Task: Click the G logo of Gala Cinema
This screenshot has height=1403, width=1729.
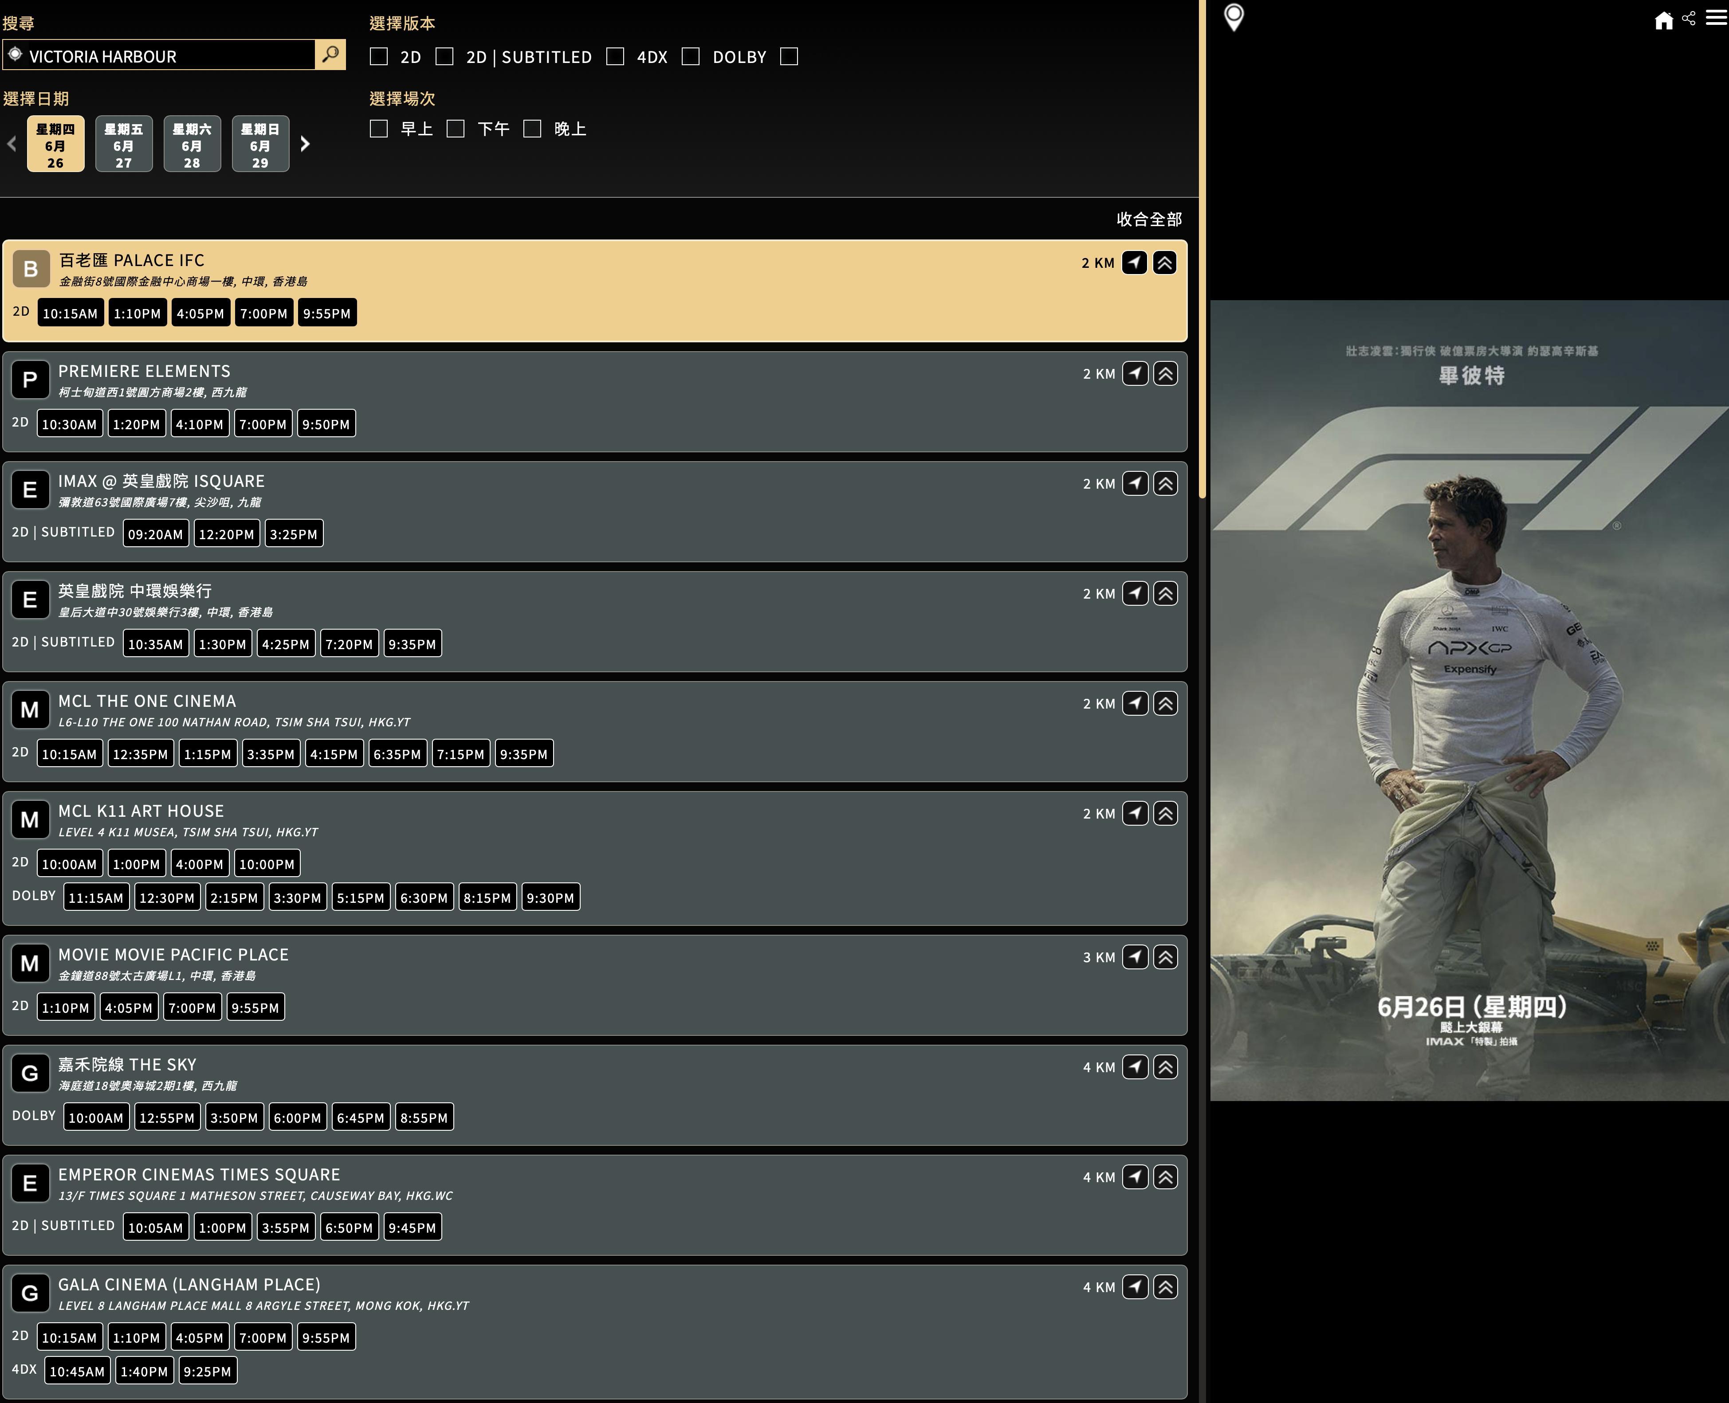Action: pos(30,1292)
